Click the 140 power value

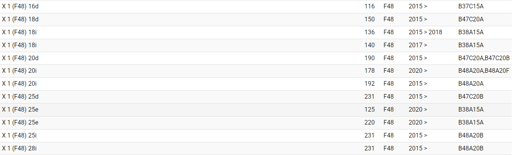coord(369,45)
